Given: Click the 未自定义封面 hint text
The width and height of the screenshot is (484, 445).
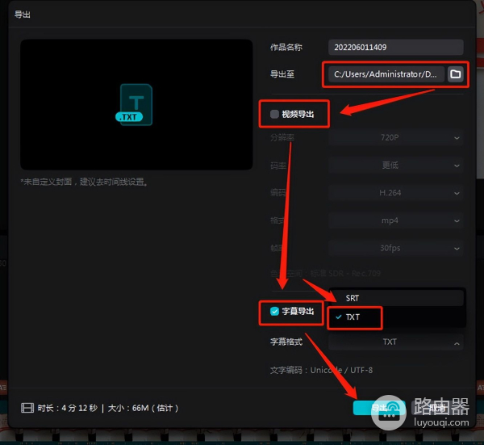Looking at the screenshot, I should (84, 182).
